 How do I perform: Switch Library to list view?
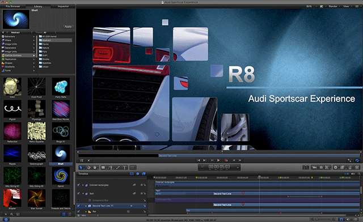[x=70, y=215]
